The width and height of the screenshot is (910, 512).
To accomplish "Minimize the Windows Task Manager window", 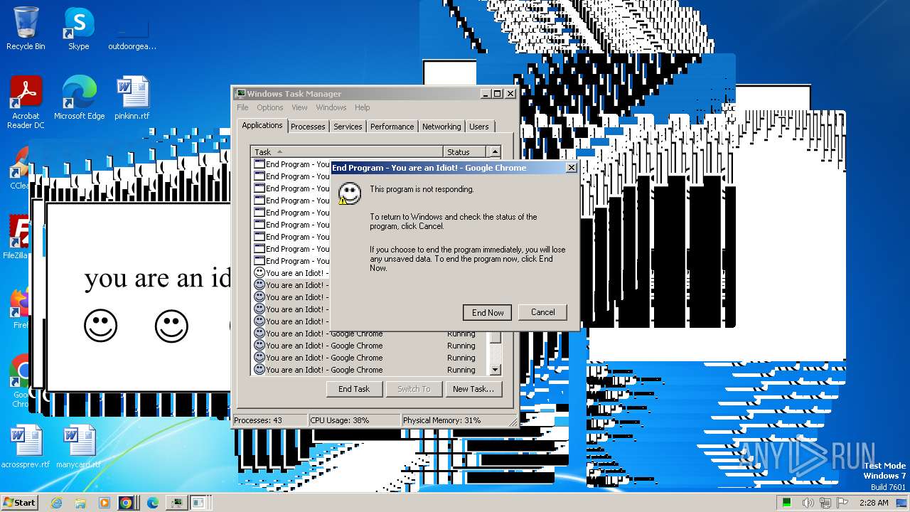I will (486, 94).
